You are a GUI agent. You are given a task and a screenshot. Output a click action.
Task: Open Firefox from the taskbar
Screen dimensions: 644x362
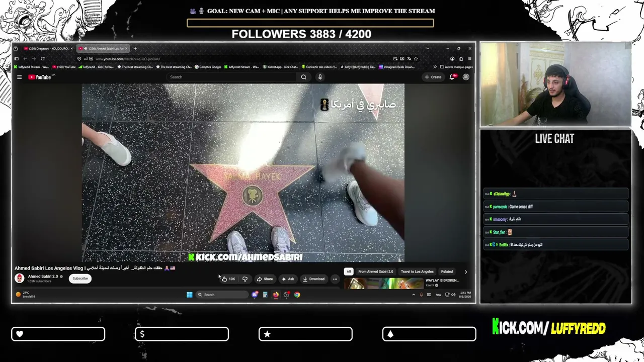(x=276, y=295)
